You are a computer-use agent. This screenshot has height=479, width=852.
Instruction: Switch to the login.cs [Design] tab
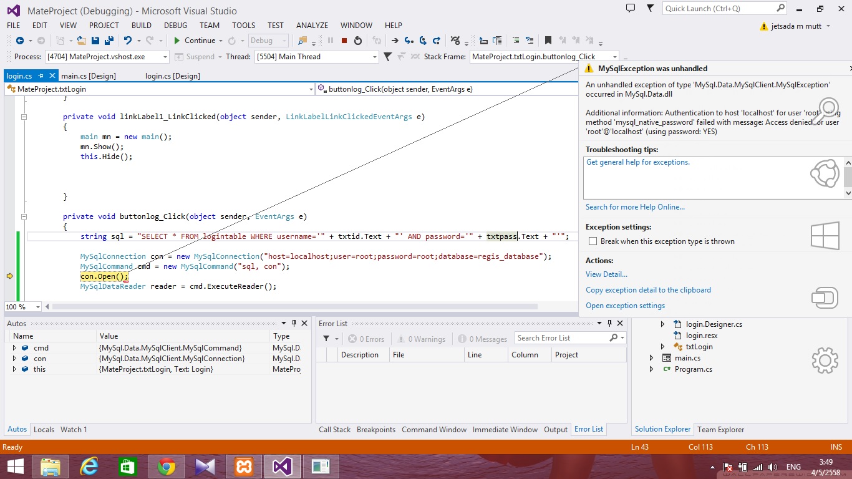(173, 76)
